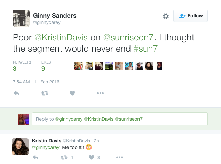View the 9 likes count
The height and width of the screenshot is (164, 221).
pos(43,68)
